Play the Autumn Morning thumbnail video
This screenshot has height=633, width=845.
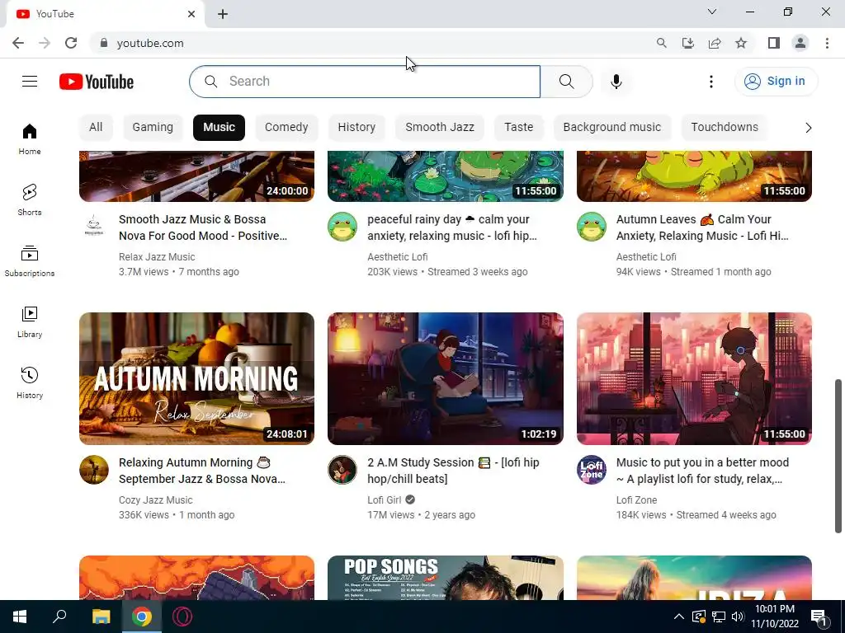pos(196,378)
